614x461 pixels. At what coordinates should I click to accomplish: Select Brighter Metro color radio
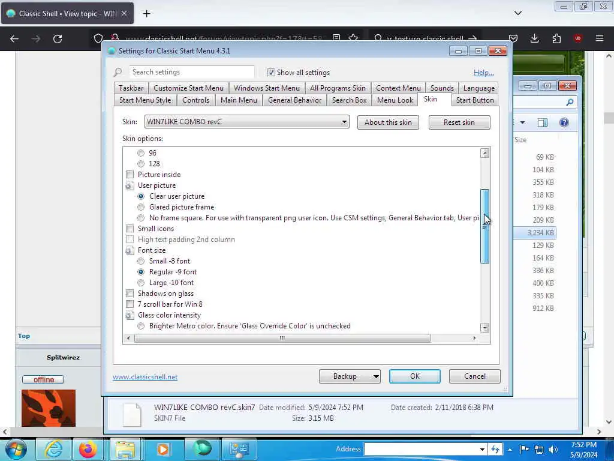click(141, 326)
